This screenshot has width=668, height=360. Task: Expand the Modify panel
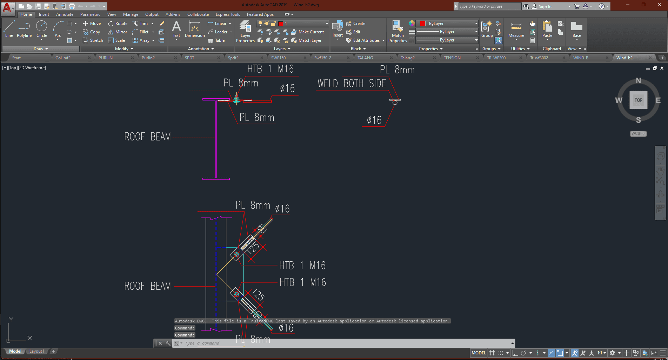124,49
